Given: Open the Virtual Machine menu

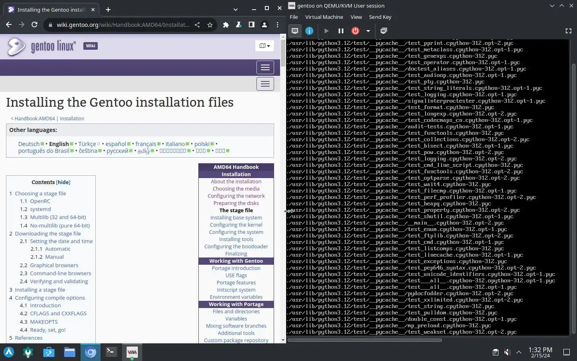Looking at the screenshot, I should (x=324, y=17).
